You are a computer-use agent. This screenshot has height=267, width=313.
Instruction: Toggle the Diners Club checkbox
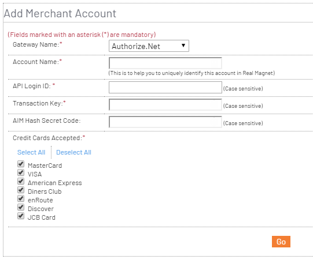point(21,190)
